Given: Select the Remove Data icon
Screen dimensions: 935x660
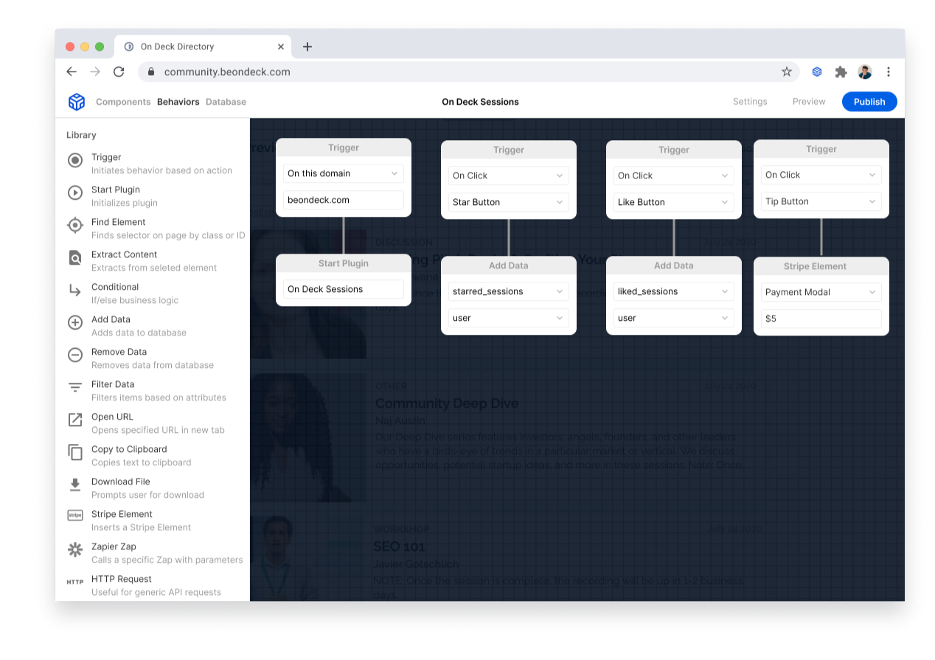Looking at the screenshot, I should [74, 355].
